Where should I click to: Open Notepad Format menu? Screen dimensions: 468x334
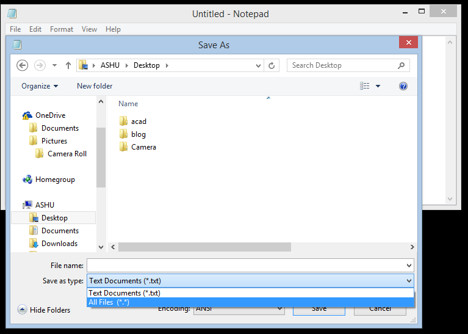62,29
